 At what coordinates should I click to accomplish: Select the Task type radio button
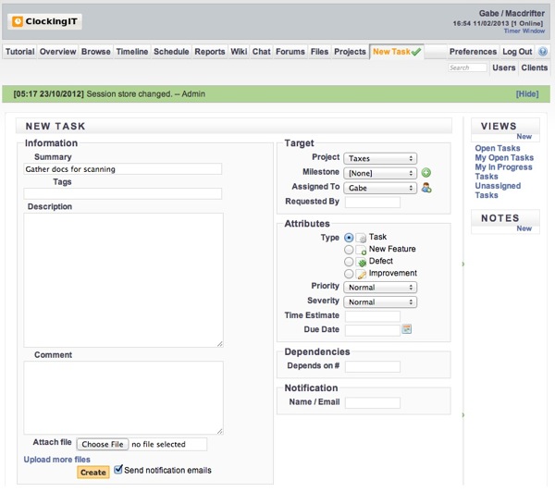tap(349, 238)
